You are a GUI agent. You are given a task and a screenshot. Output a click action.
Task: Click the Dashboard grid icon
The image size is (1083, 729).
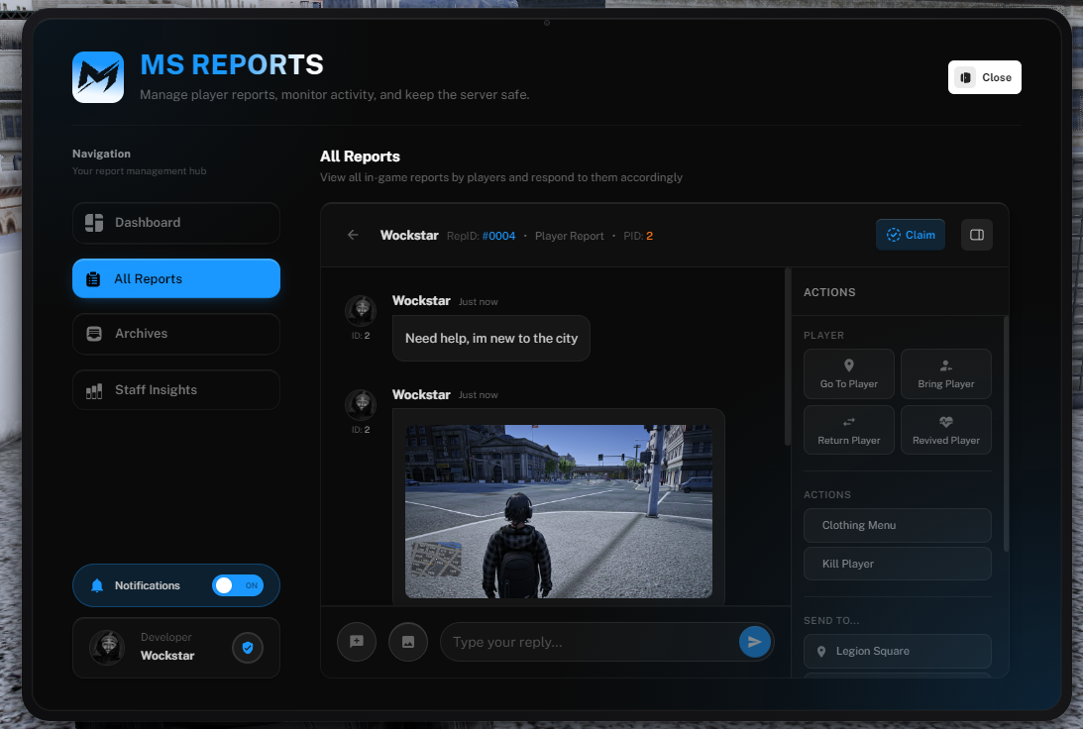[94, 222]
